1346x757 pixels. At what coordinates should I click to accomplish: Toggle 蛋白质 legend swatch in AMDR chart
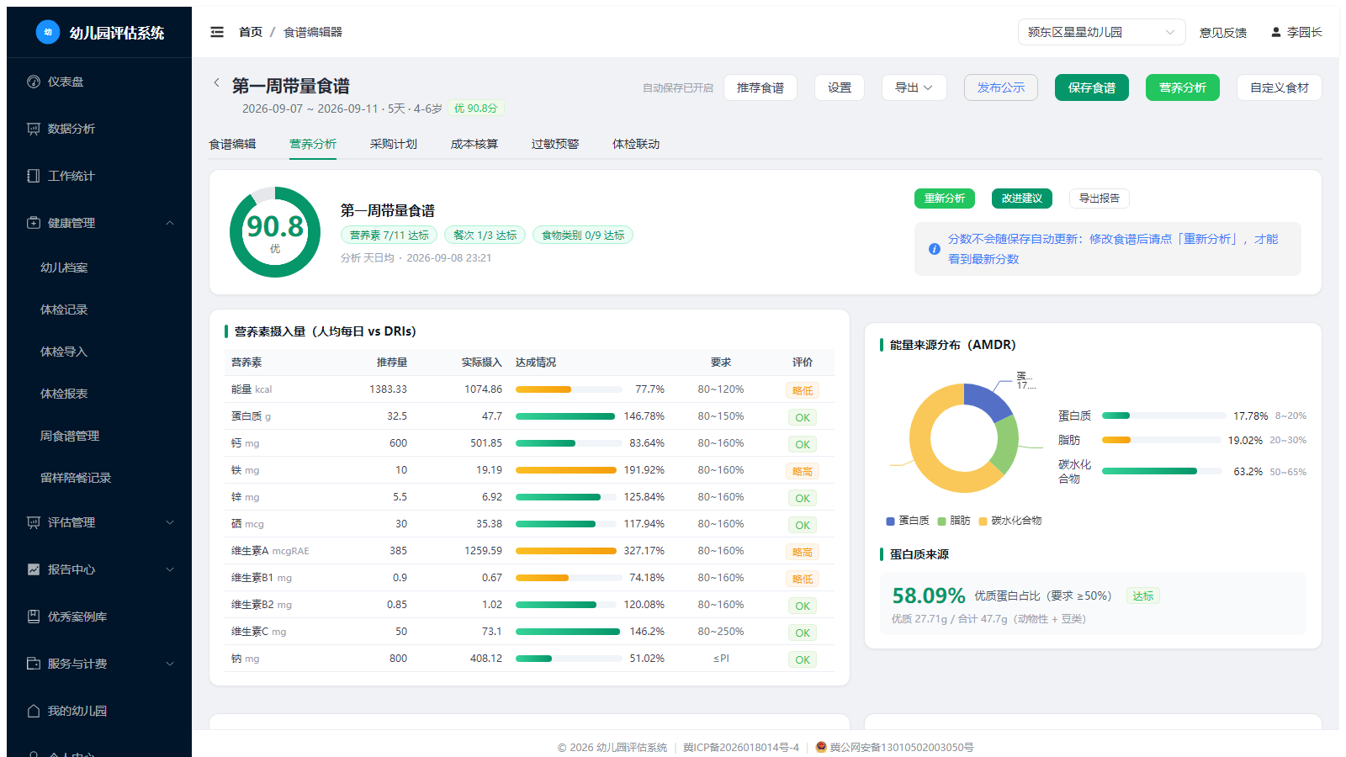coord(890,521)
